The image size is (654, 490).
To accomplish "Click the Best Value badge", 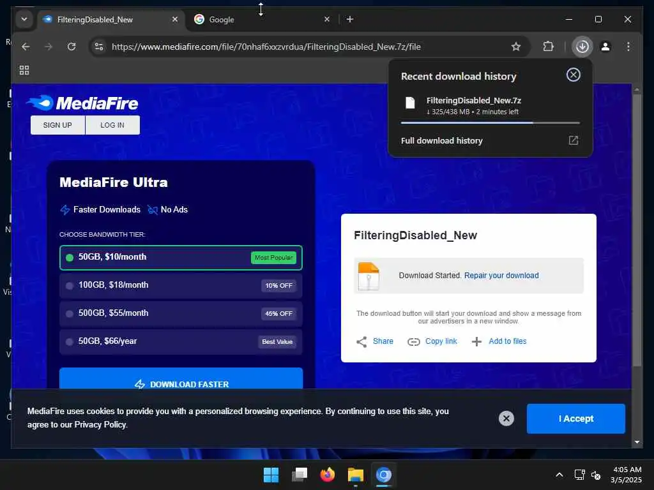I will [x=277, y=342].
